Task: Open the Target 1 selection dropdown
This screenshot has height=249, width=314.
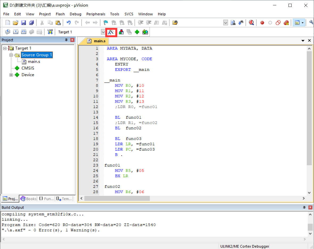Action: [x=103, y=32]
